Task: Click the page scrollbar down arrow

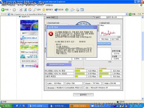Action: (x=143, y=98)
